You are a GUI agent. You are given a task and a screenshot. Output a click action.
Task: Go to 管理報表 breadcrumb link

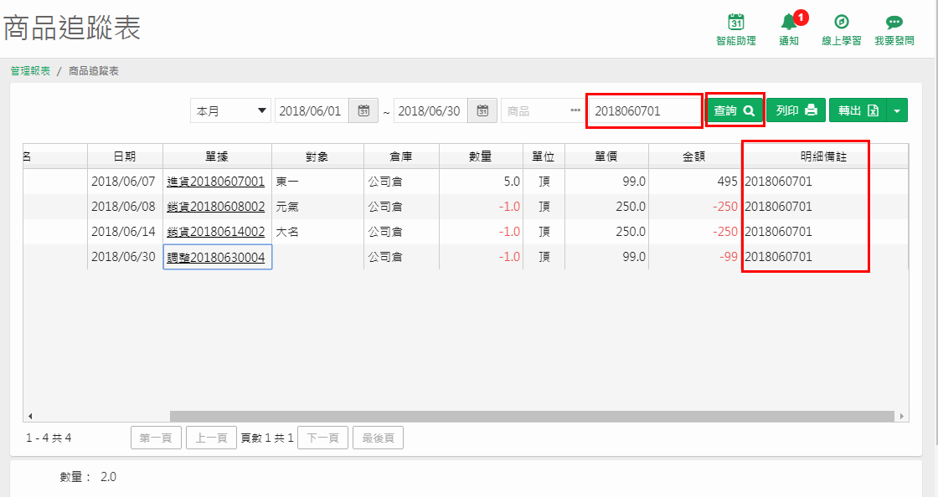coord(30,71)
